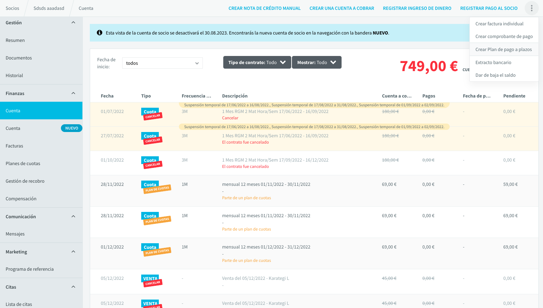Image resolution: width=543 pixels, height=308 pixels.
Task: Click the Descripción column header
Action: coord(235,96)
